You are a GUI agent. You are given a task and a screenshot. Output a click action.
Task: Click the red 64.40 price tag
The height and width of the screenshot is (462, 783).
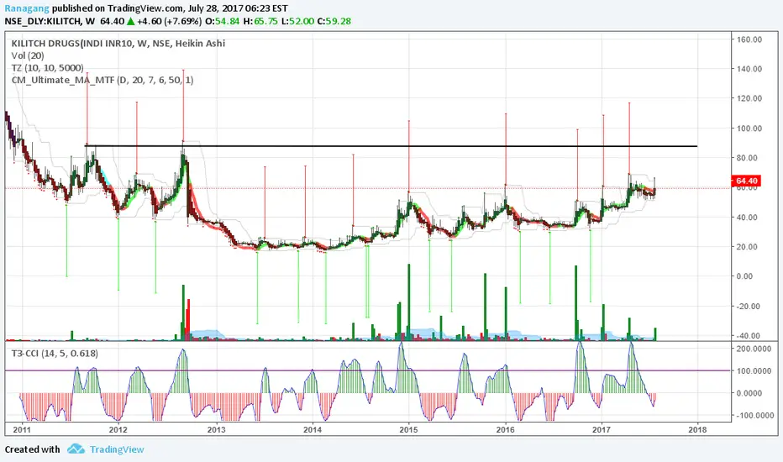[747, 181]
